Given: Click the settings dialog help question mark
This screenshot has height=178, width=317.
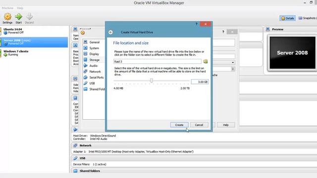Looking at the screenshot, I should tap(223, 32).
